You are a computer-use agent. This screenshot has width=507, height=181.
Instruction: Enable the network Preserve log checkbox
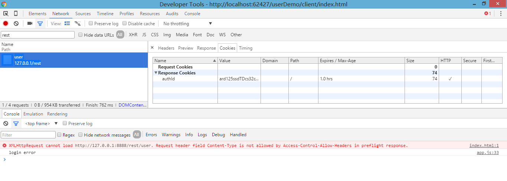[x=91, y=23]
